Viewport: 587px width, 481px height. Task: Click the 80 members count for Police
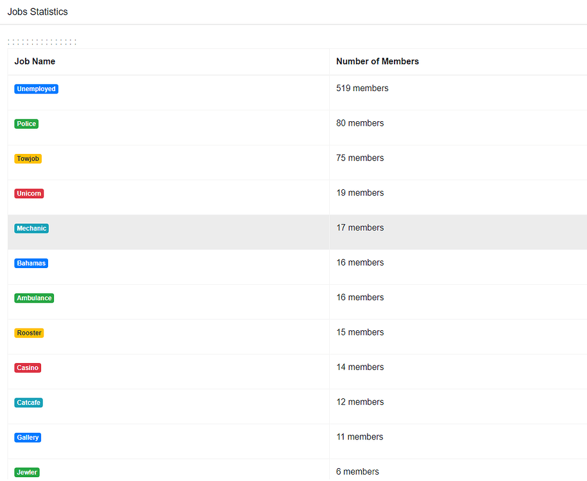[x=360, y=122]
